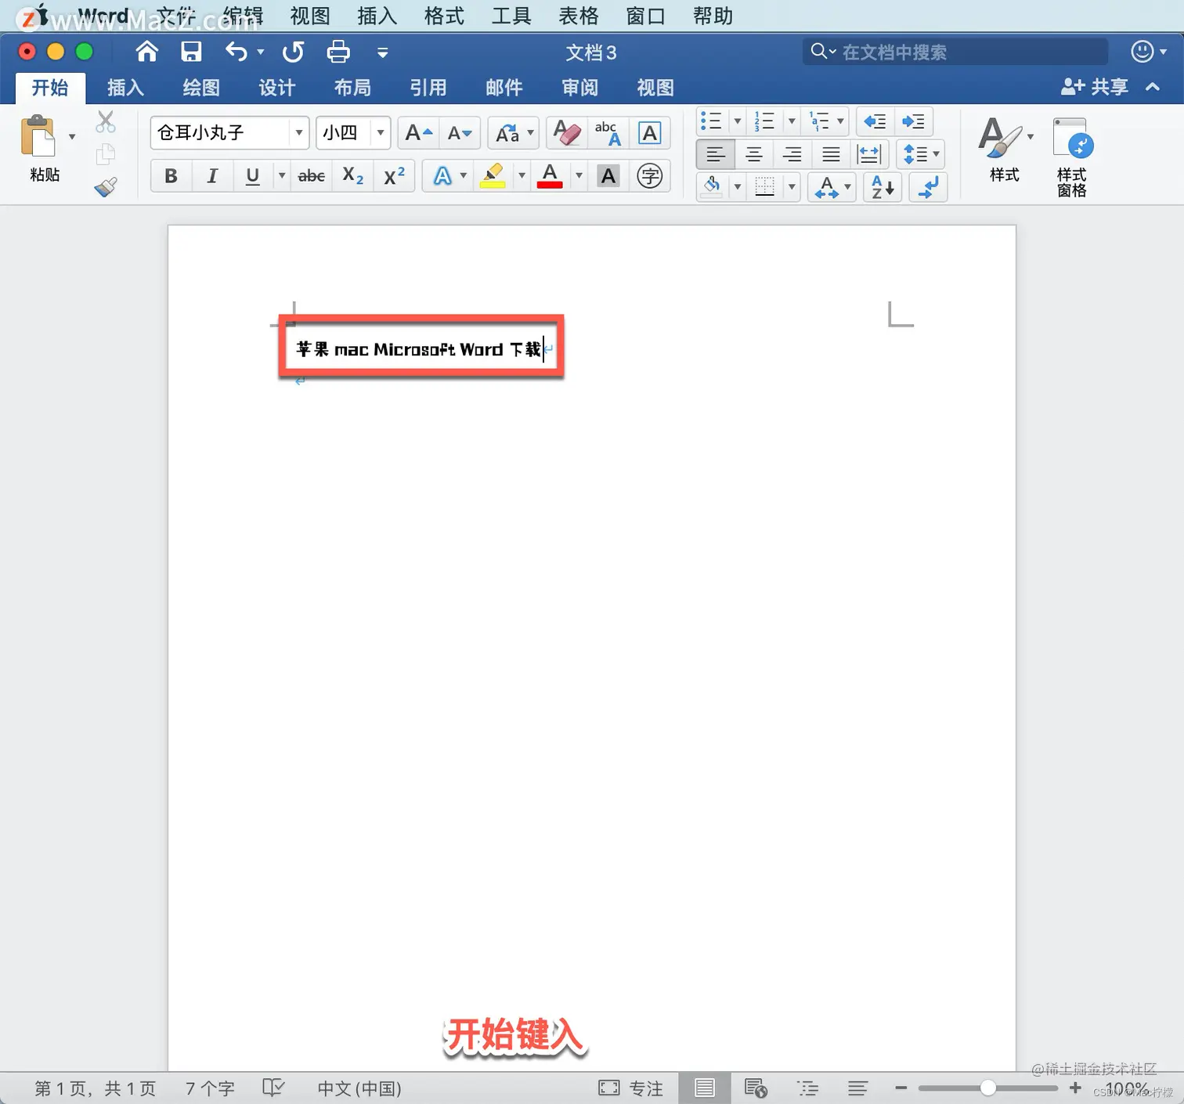Screen dimensions: 1184x1104
Task: Switch to the 绘图 ribbon tab
Action: click(x=201, y=88)
